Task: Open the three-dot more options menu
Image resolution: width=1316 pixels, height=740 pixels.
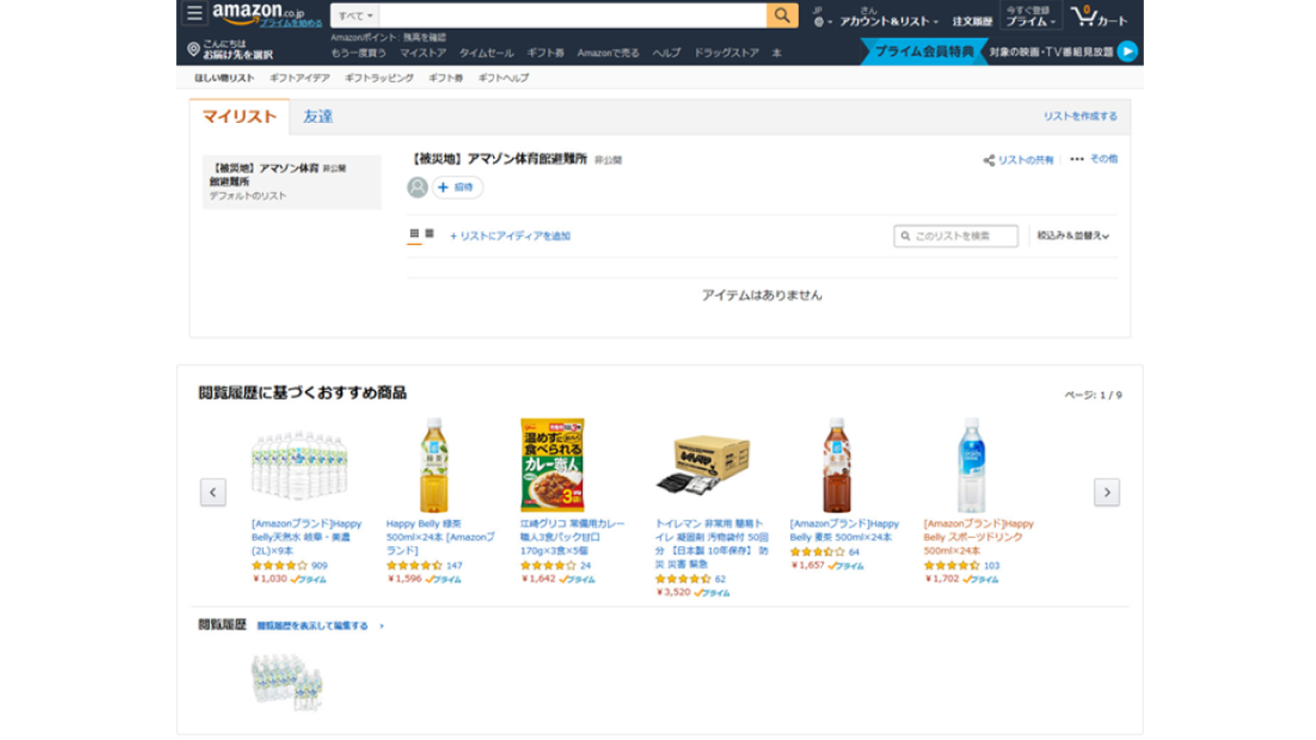Action: 1077,159
